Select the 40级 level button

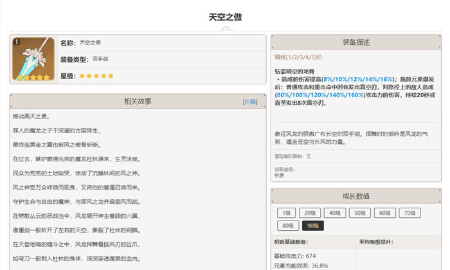(x=334, y=213)
